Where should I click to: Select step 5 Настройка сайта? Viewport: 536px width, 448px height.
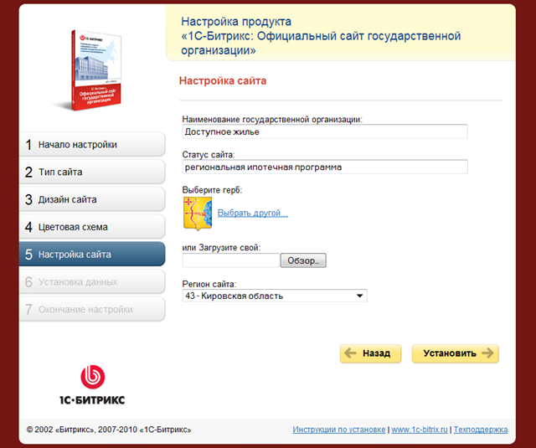point(92,254)
